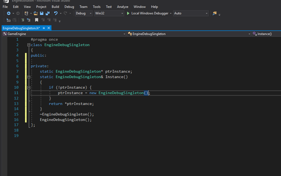Click the New Project toolbar icon
281x176 pixels.
26,13
